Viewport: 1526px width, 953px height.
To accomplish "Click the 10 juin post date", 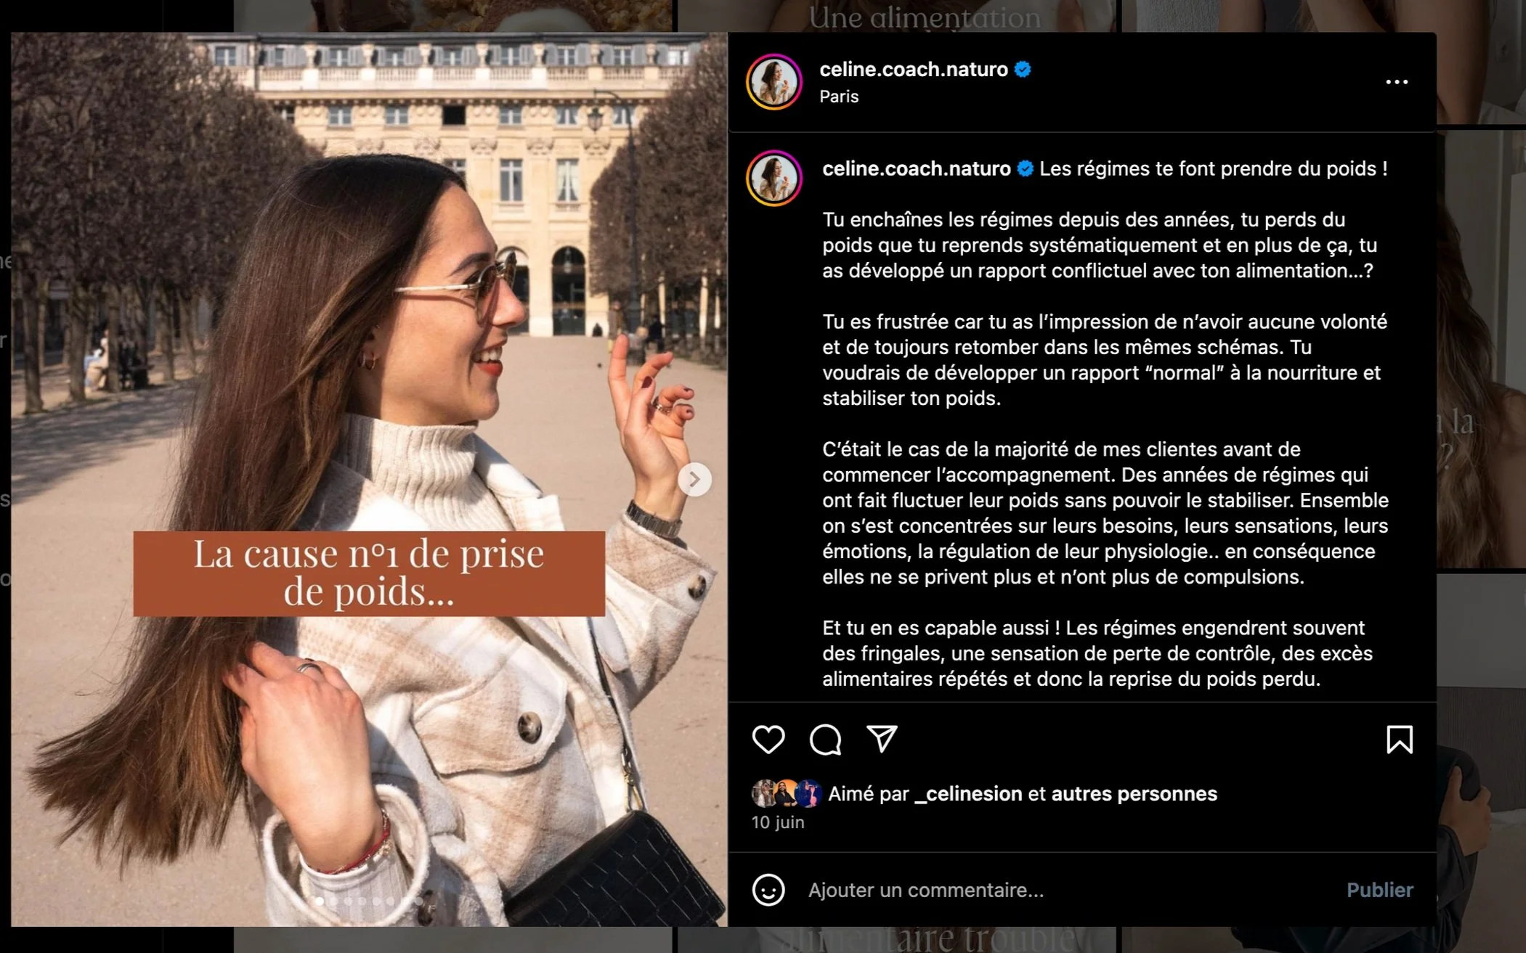I will point(777,822).
